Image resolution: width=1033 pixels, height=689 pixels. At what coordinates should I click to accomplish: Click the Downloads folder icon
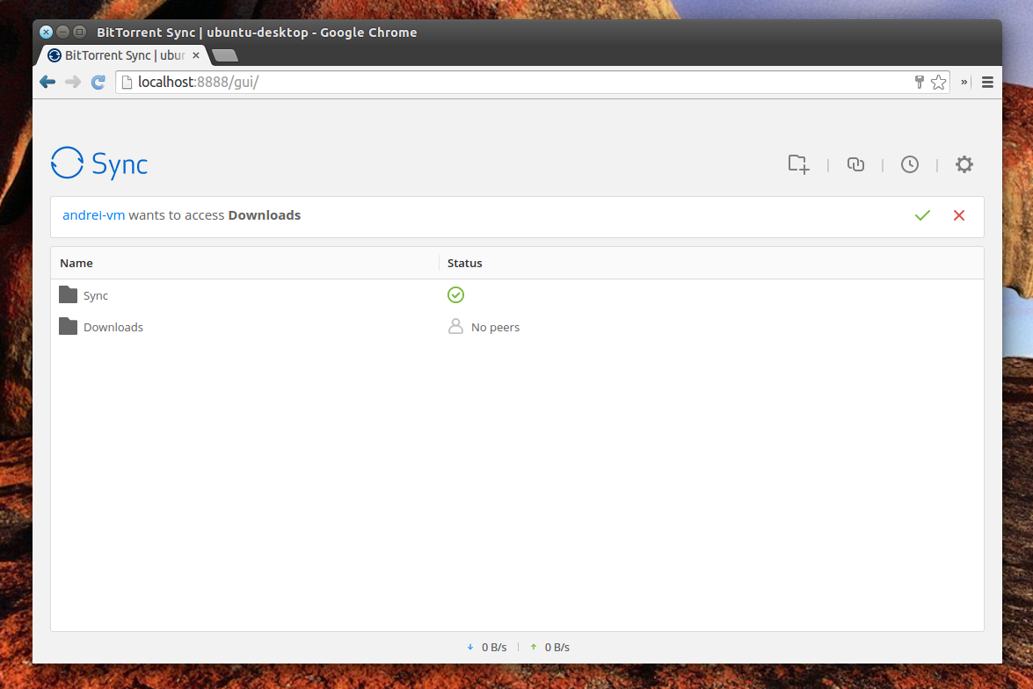(68, 326)
